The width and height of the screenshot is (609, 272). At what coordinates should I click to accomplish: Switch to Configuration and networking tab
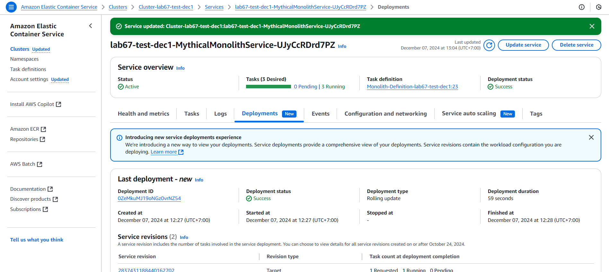click(x=386, y=114)
